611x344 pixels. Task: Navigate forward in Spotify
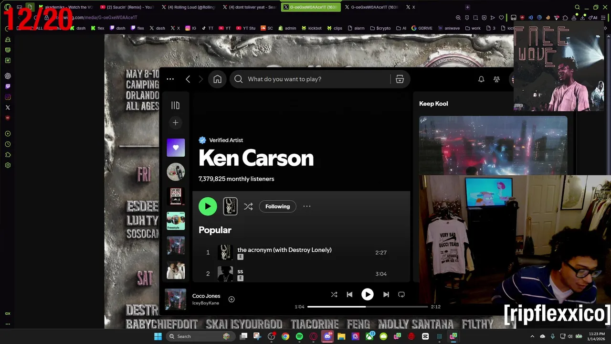(200, 79)
